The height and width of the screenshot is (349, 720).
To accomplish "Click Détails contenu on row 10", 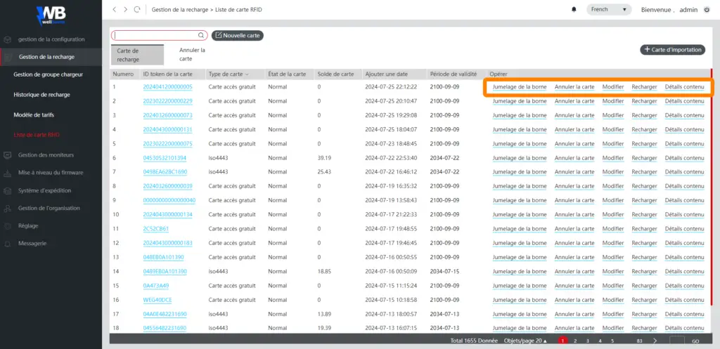I will pos(684,215).
